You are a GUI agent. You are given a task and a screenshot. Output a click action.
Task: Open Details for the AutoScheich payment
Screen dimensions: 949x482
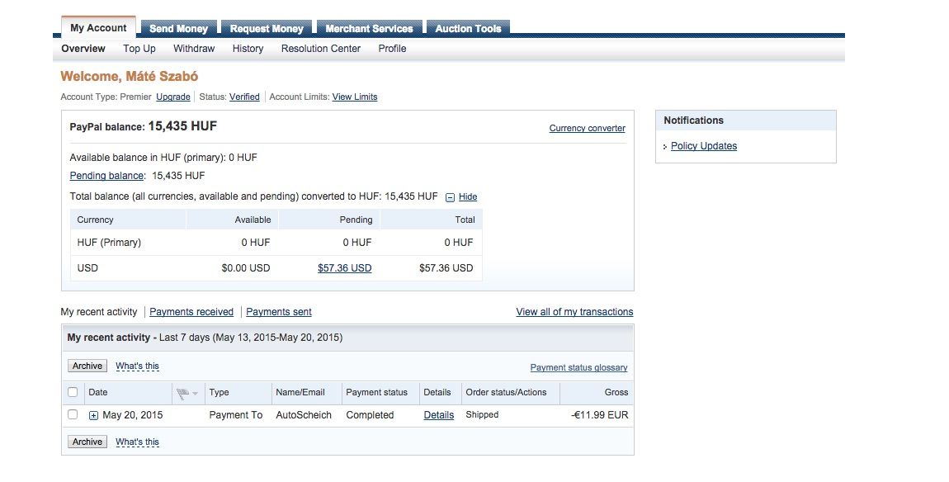click(x=439, y=415)
